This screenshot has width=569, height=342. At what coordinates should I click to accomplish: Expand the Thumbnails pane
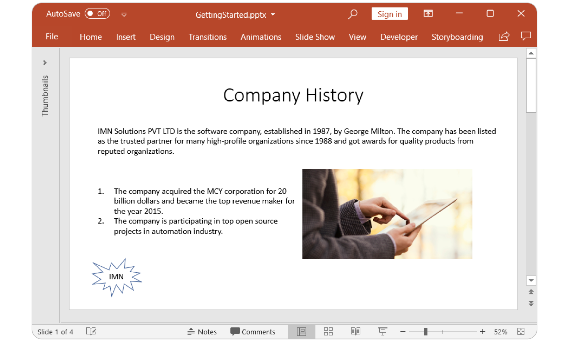pyautogui.click(x=45, y=62)
